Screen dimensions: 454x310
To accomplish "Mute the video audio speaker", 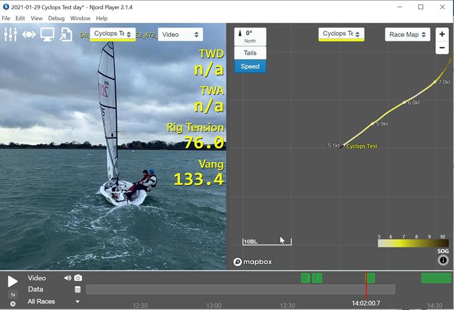I will [x=68, y=278].
